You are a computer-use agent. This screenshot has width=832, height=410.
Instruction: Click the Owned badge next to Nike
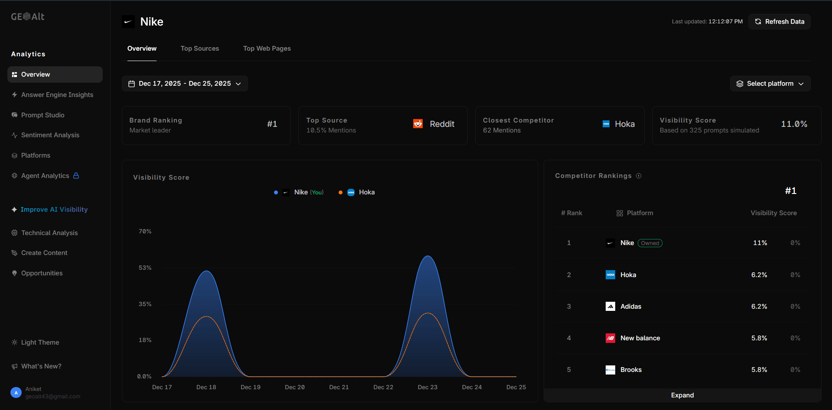click(650, 243)
